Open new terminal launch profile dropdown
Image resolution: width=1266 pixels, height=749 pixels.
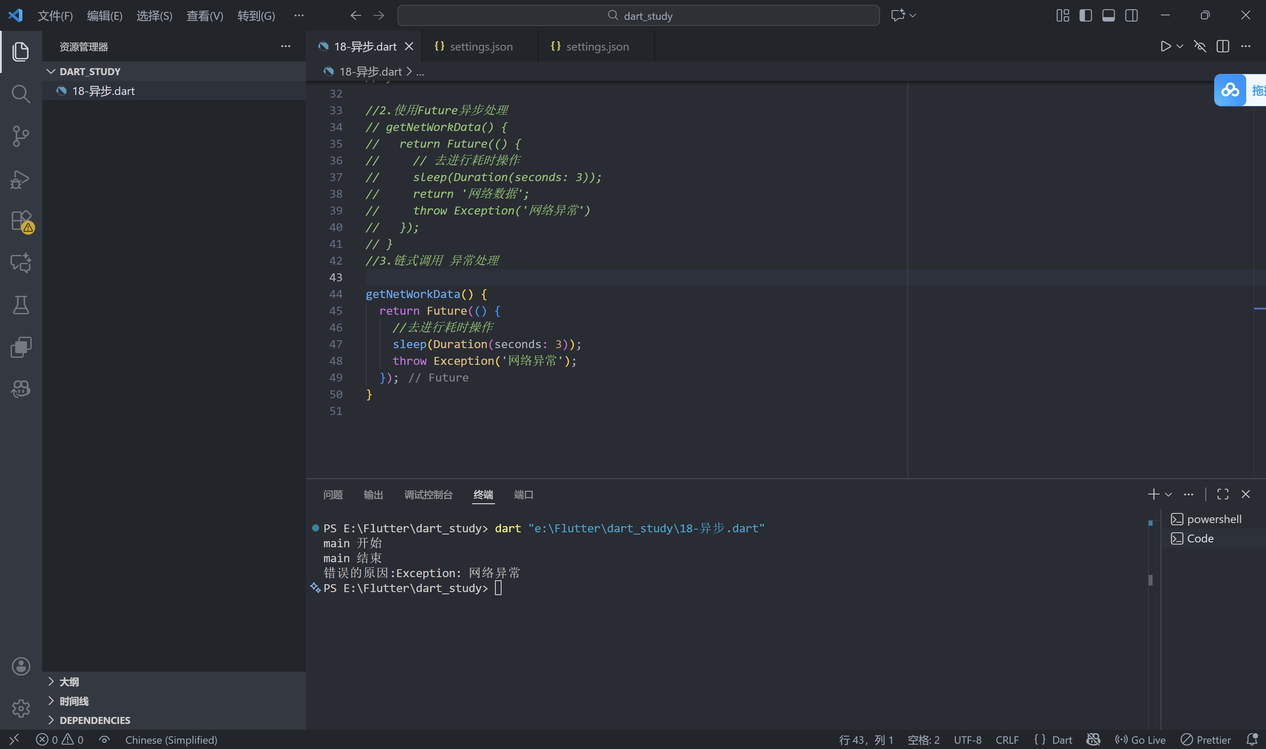(x=1168, y=494)
